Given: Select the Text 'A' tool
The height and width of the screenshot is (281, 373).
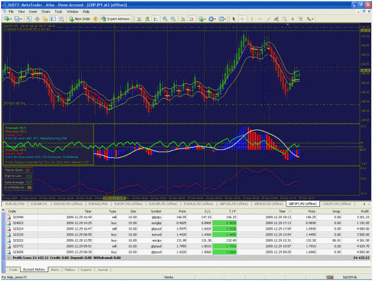Looking at the screenshot, I should point(292,19).
